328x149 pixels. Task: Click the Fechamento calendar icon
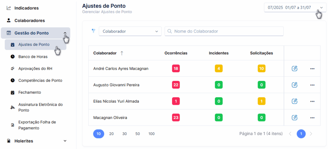12,92
